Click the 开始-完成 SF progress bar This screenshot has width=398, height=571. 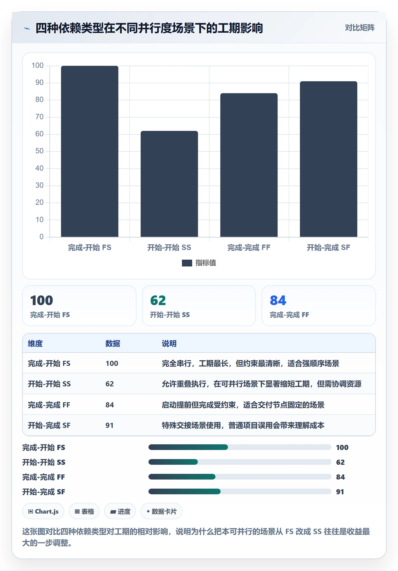pos(240,492)
